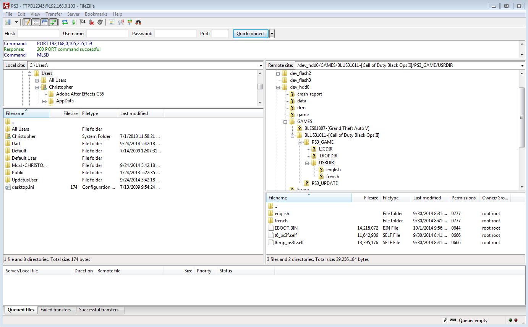Image resolution: width=528 pixels, height=327 pixels.
Task: Click the FileZilla logo in the title bar
Action: pyautogui.click(x=6, y=6)
